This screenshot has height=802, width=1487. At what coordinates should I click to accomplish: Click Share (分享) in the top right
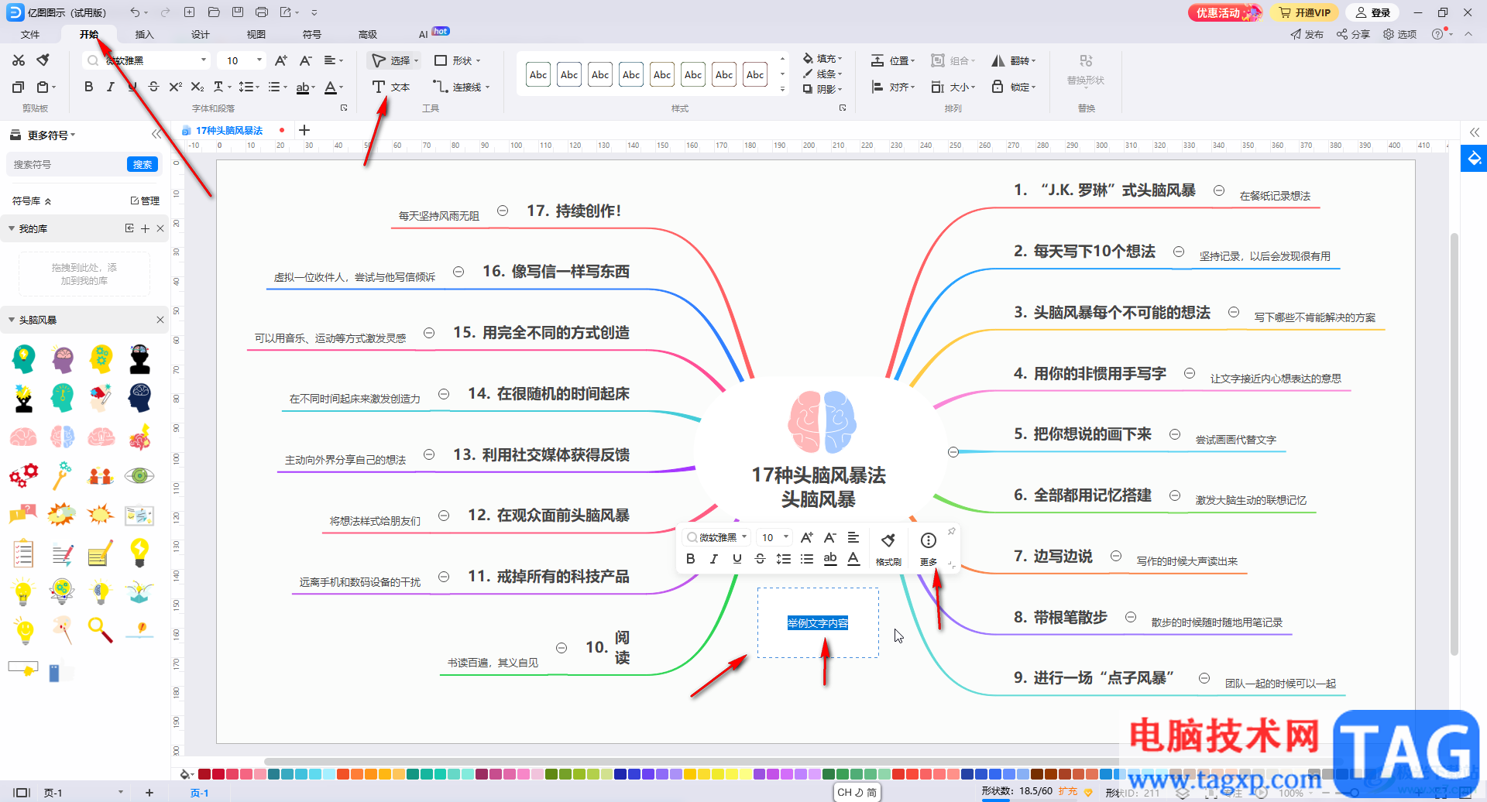pyautogui.click(x=1353, y=34)
